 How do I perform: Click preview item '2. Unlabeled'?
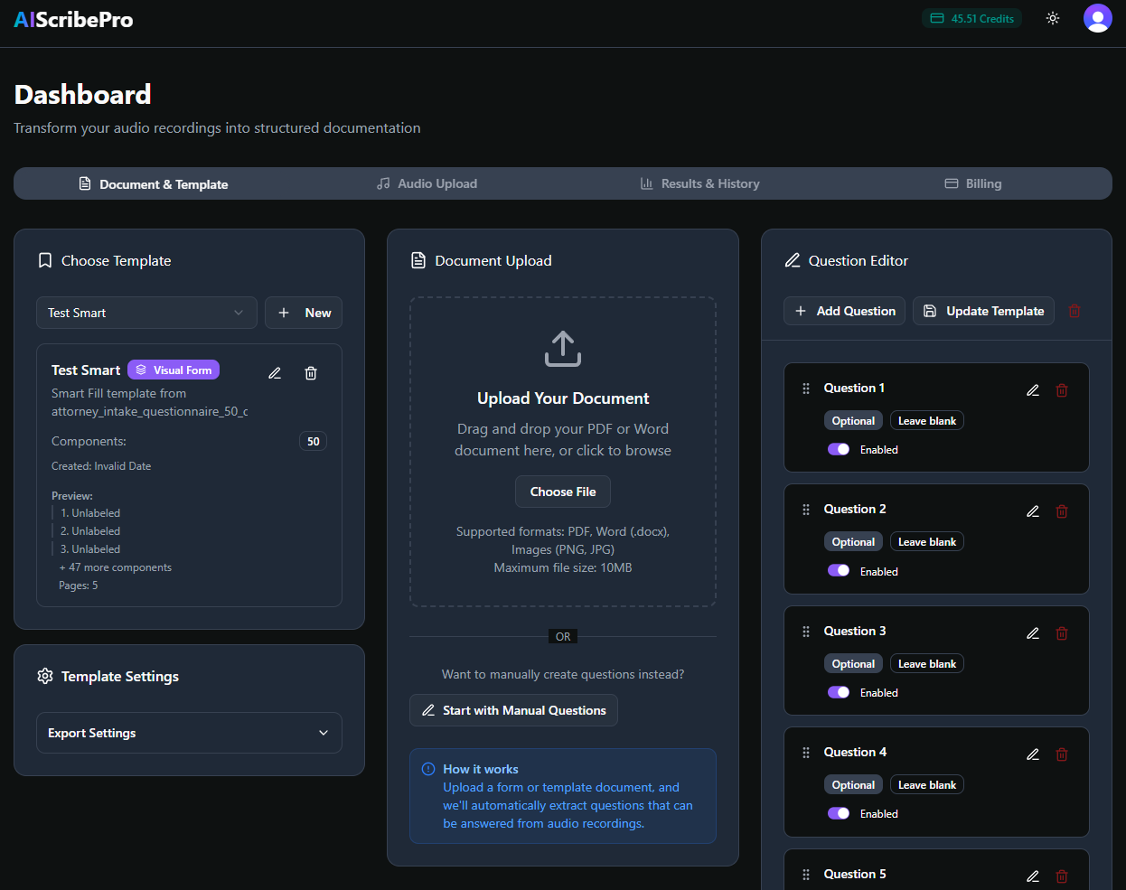point(90,531)
